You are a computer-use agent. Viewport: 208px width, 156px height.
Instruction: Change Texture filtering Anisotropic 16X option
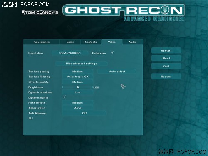click(78, 77)
